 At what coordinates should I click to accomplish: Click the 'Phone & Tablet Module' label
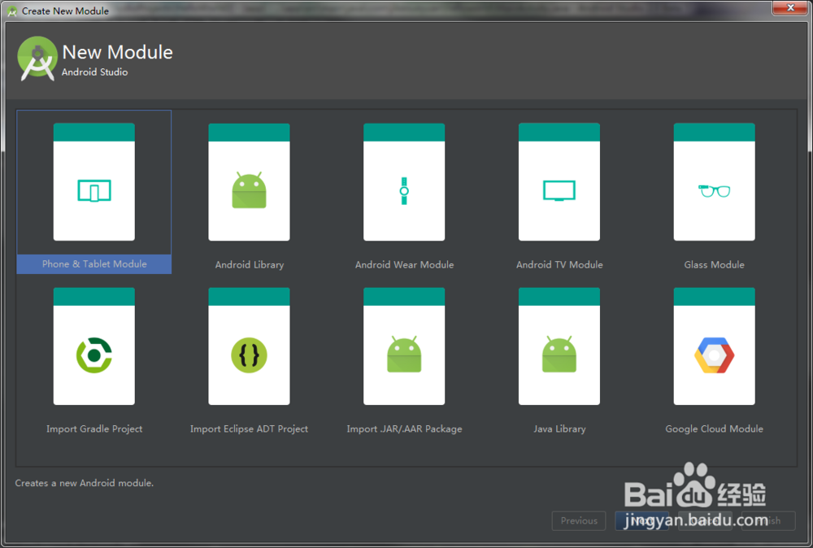94,264
